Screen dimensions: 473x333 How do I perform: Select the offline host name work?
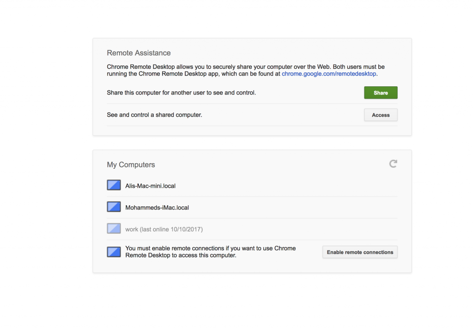(x=132, y=229)
